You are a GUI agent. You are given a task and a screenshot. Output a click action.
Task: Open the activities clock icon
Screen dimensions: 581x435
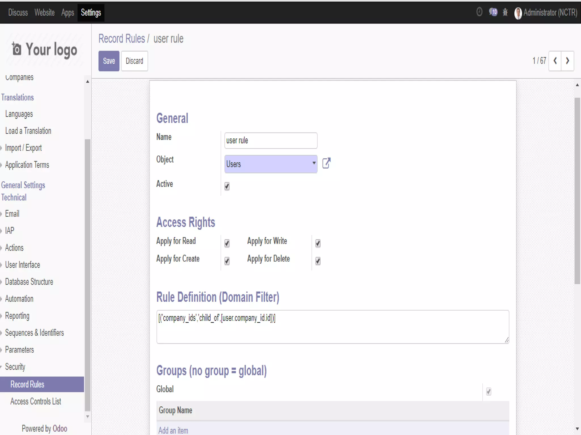[479, 12]
